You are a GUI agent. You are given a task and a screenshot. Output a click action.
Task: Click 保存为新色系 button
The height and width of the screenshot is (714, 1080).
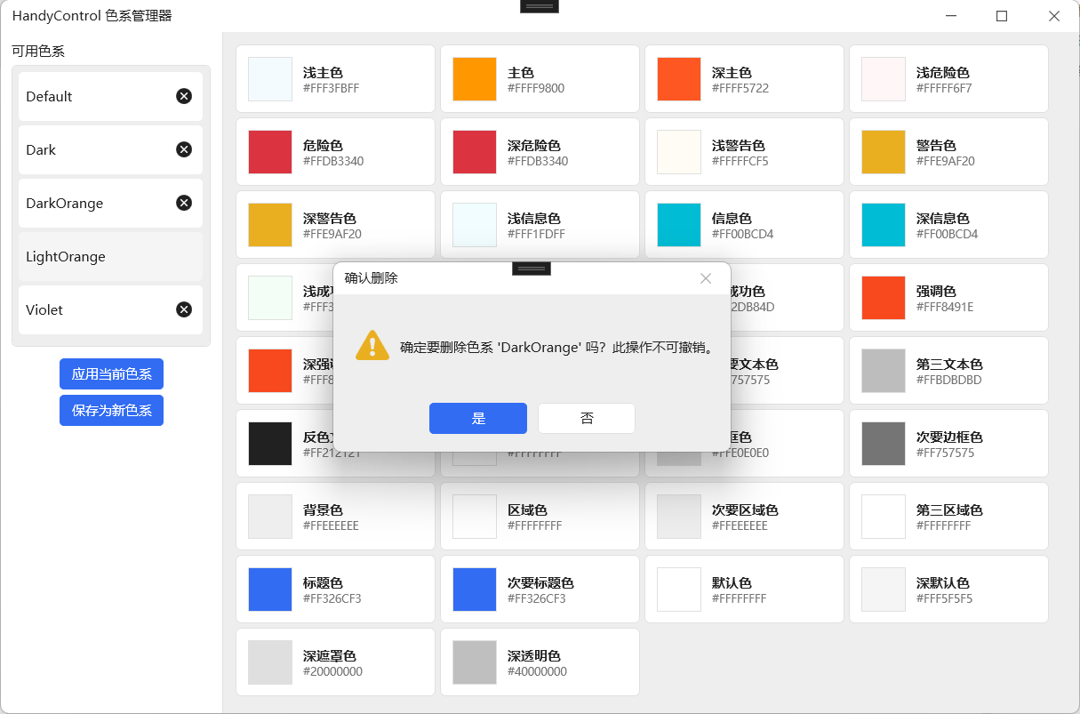111,411
